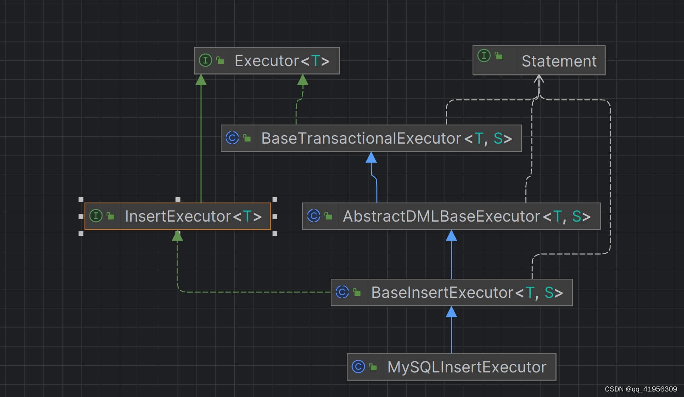The height and width of the screenshot is (397, 684).
Task: Click the lock icon on BaseInsertExecutor
Action: point(357,292)
